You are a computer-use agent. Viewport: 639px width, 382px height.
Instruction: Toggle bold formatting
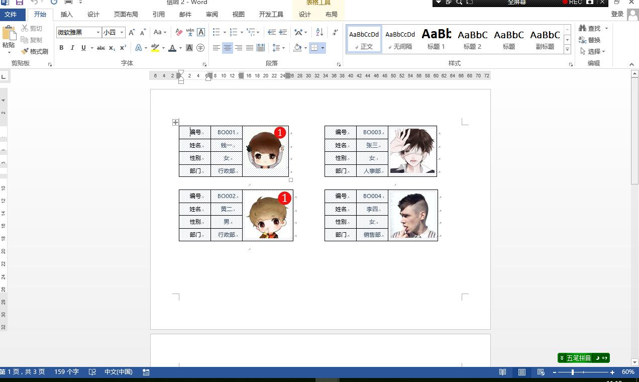(61, 48)
